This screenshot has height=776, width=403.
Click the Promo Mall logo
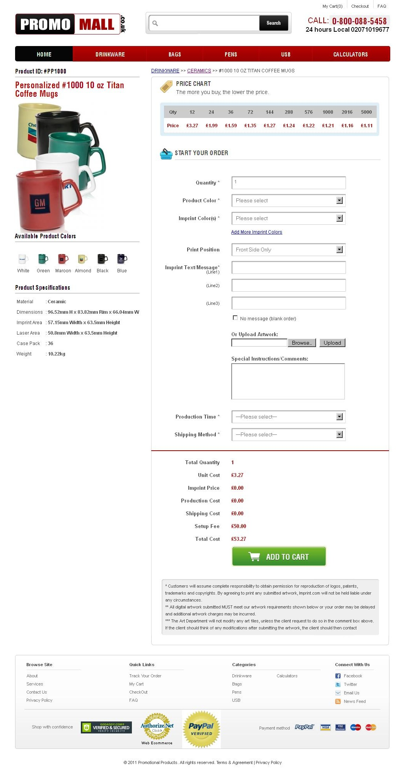coord(71,24)
